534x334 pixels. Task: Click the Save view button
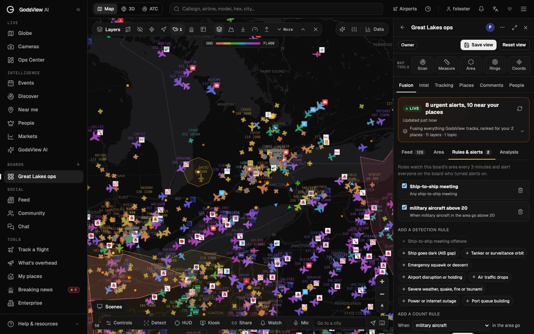coord(478,45)
